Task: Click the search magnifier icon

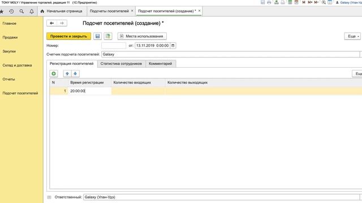Action: click(x=21, y=11)
